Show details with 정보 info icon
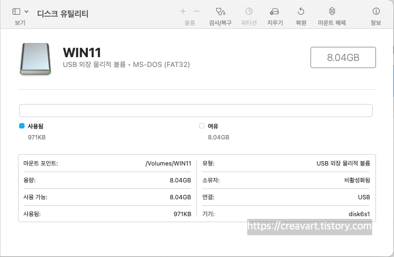 coord(376,11)
